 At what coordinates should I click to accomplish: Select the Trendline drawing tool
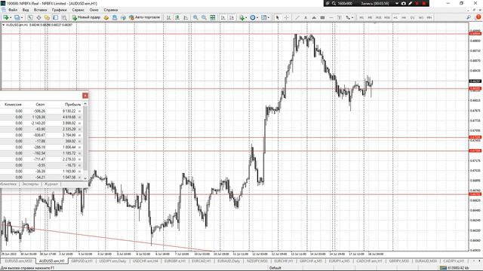click(297, 17)
